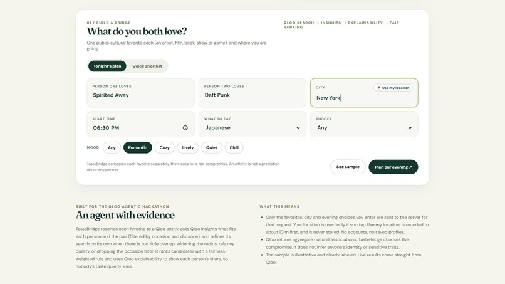Viewport: 505px width, 284px height.
Task: Click 'BUILT FOR THE QLOO AGENTIC HACKATHON' label
Action: pos(122,206)
